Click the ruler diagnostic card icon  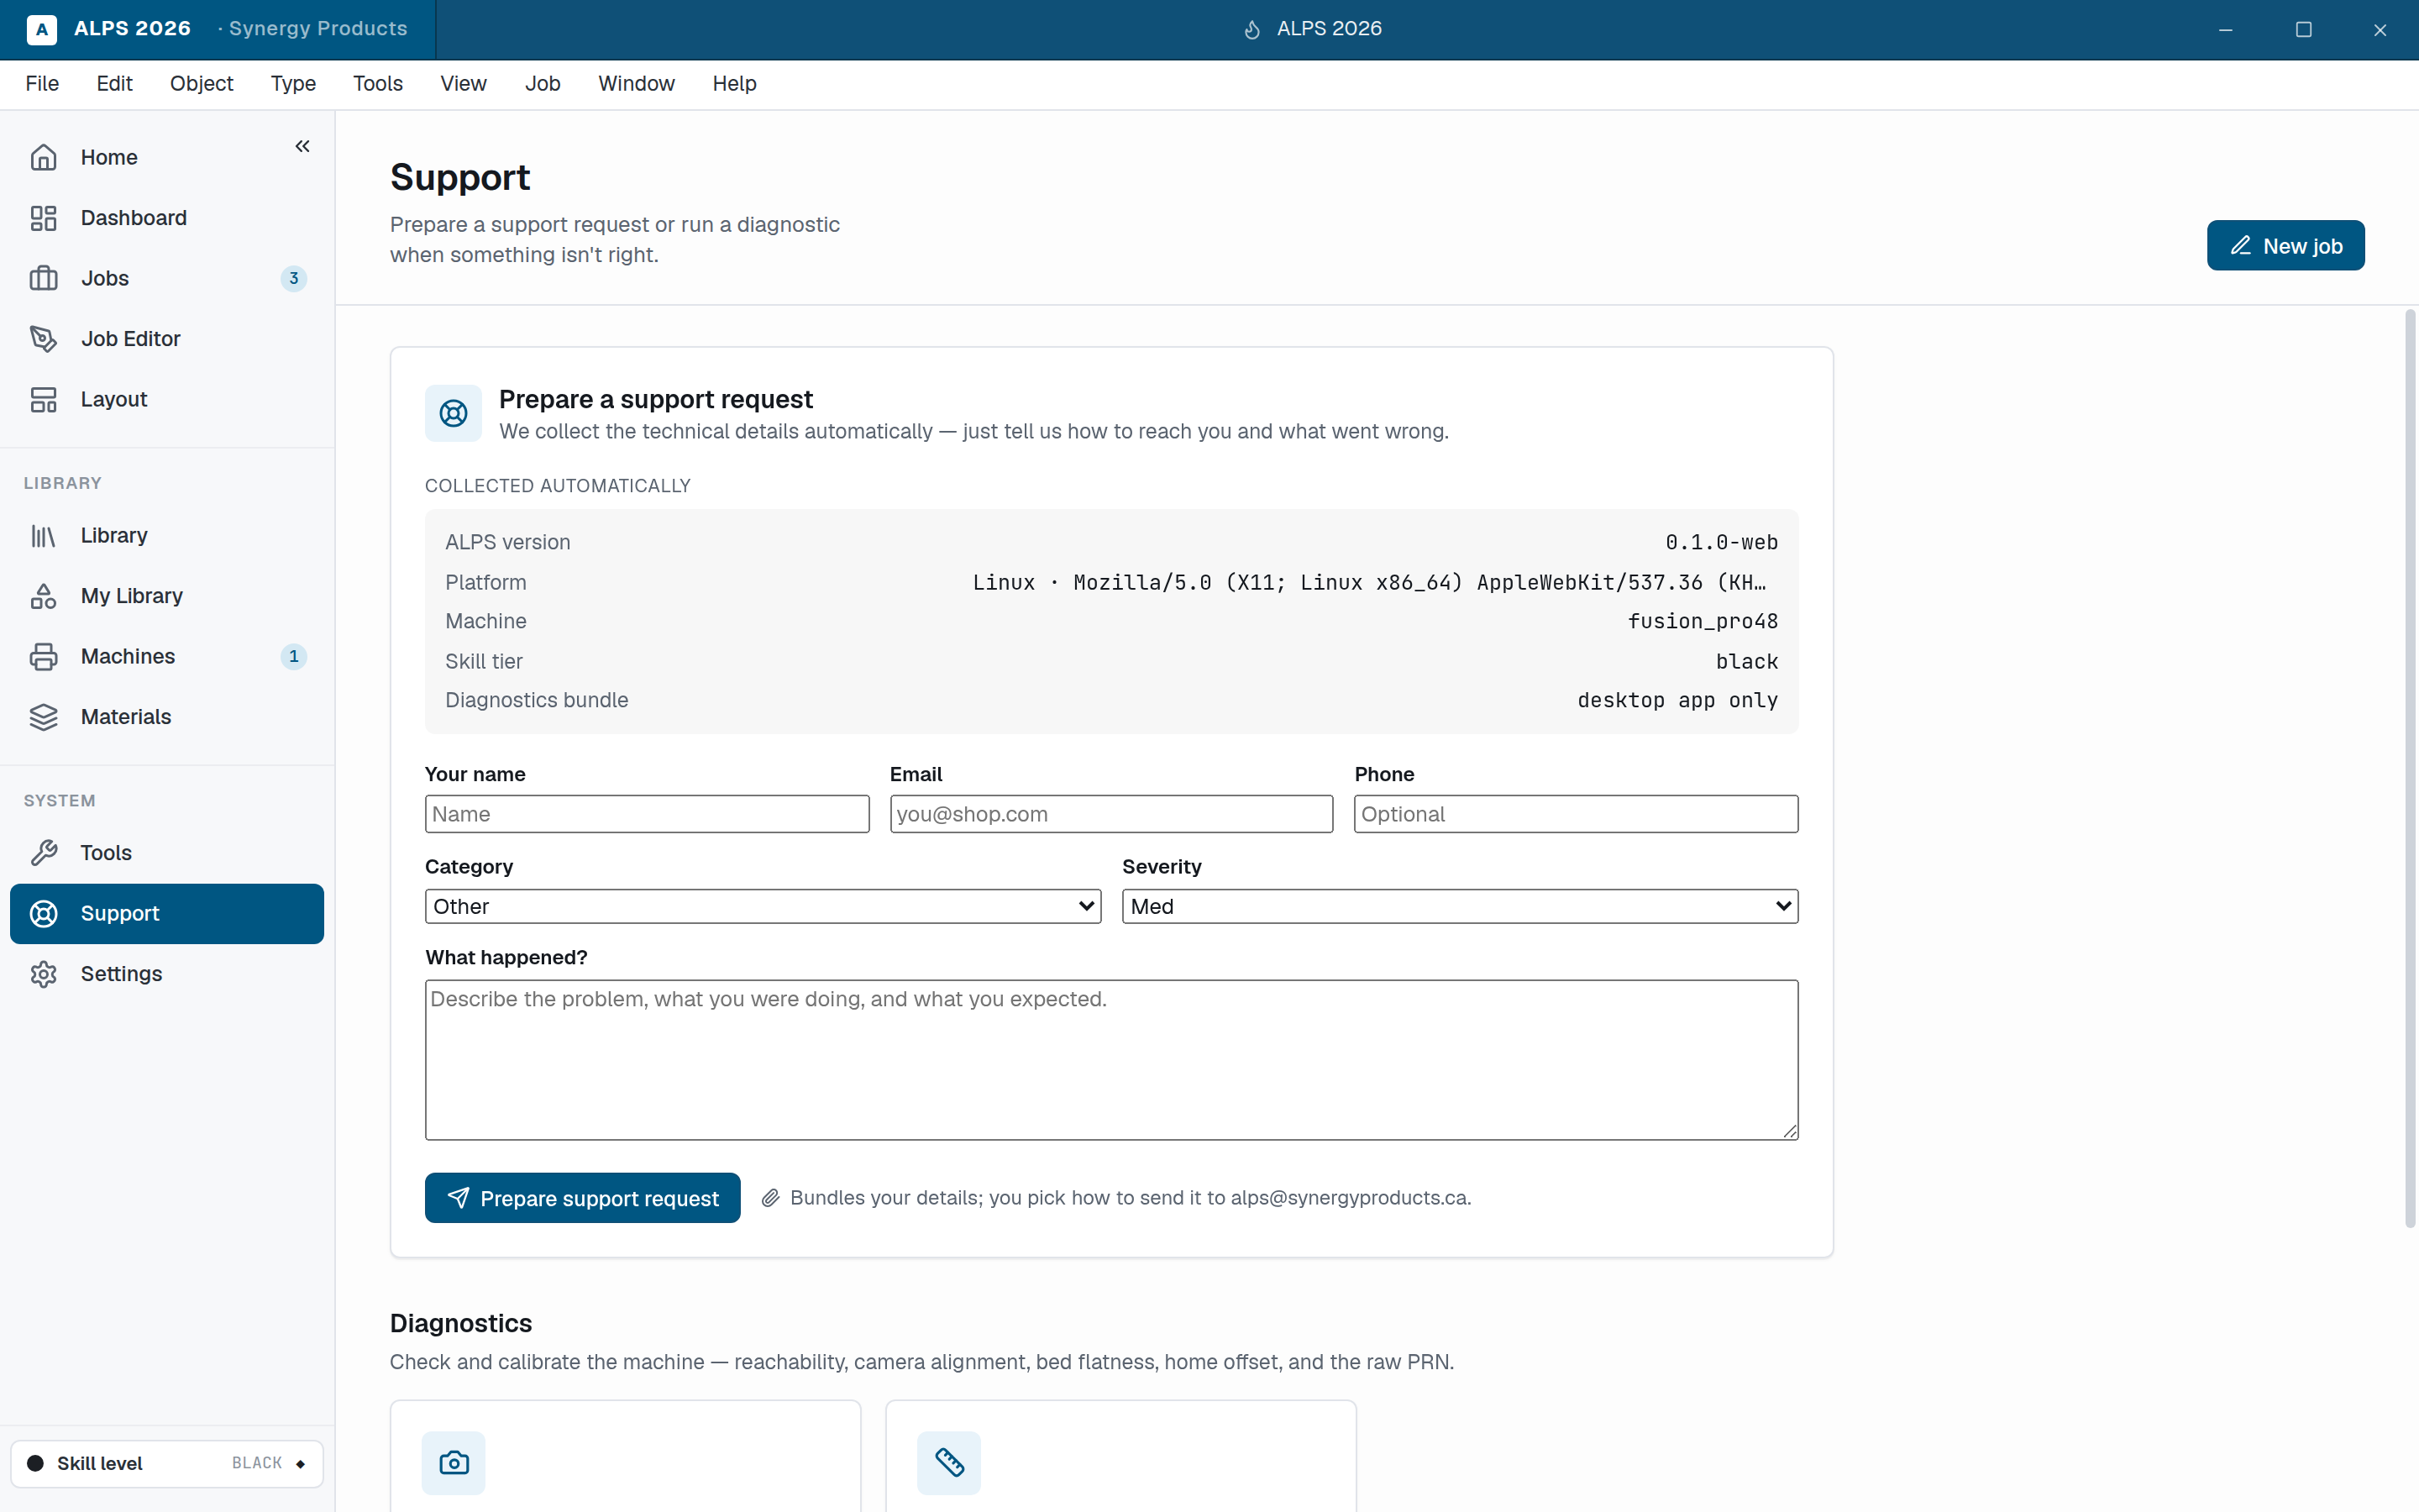(948, 1463)
